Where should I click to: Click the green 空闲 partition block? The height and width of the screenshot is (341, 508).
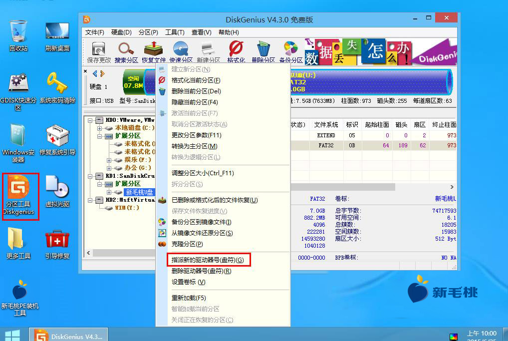[133, 82]
